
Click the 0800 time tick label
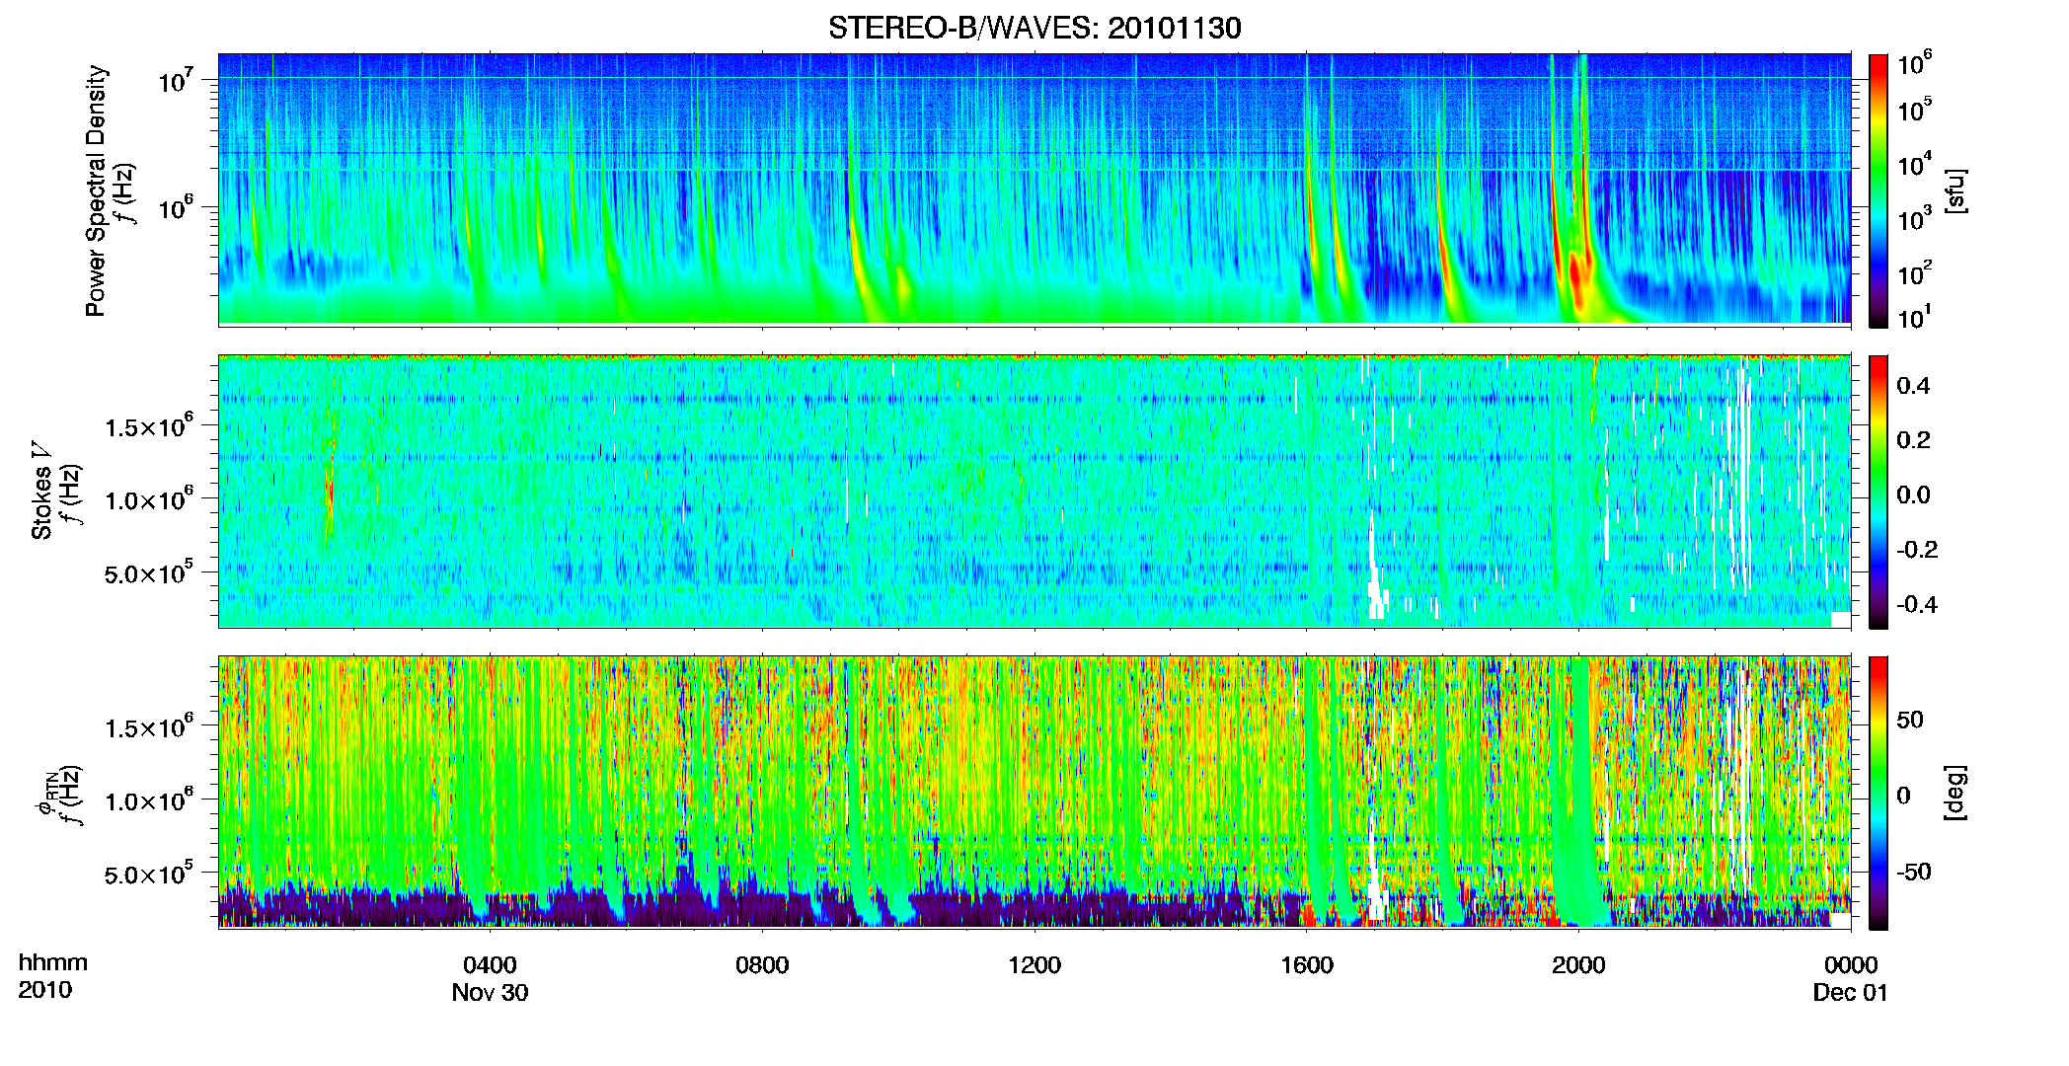coord(762,965)
